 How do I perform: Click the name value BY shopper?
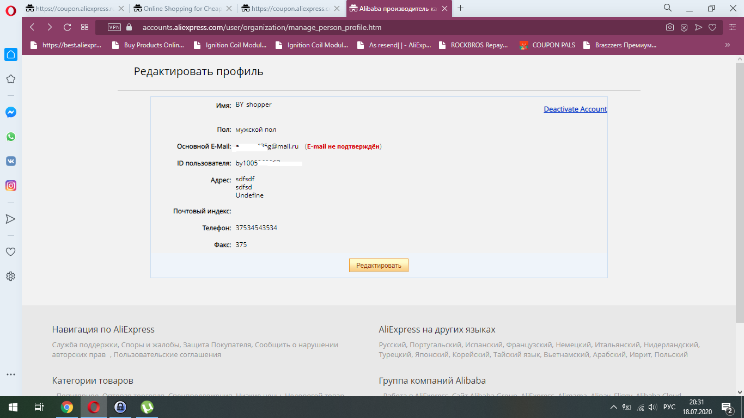tap(254, 104)
